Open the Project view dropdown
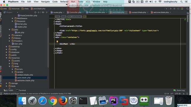 coord(17,12)
